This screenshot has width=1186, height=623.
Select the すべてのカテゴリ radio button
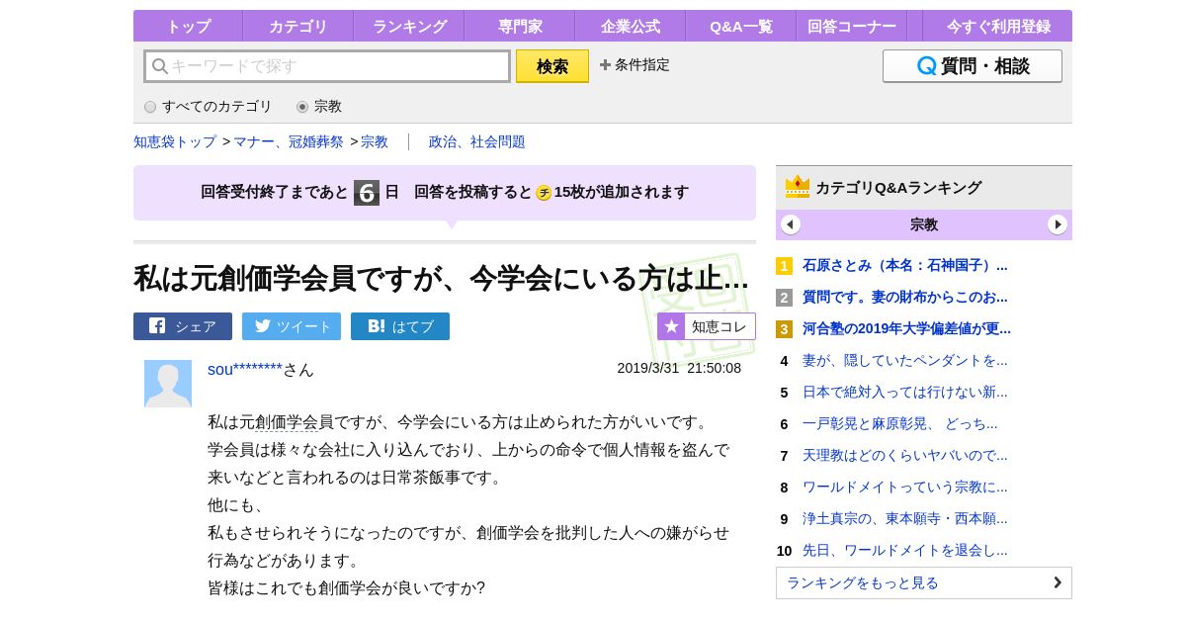pos(150,107)
